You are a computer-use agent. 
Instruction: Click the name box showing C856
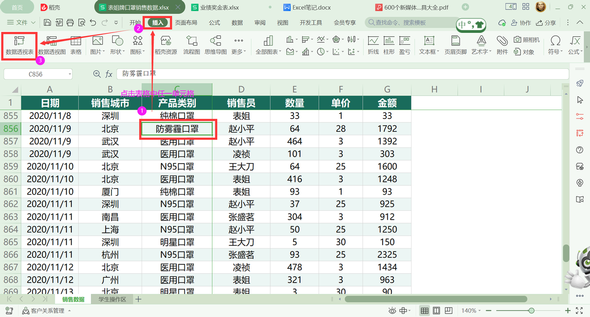coord(38,74)
